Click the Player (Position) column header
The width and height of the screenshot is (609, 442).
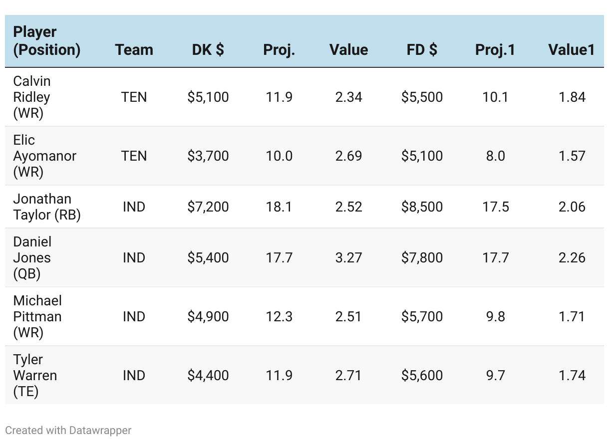coord(46,41)
